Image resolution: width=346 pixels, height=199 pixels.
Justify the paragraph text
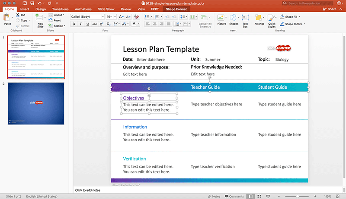(169, 24)
